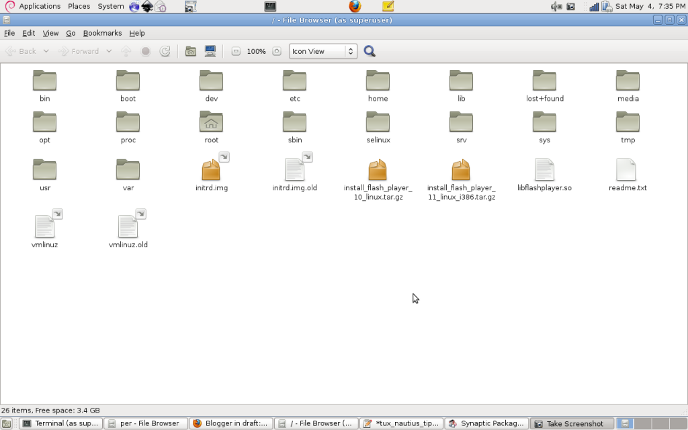Select the dev folder icon
The height and width of the screenshot is (430, 688).
point(211,81)
